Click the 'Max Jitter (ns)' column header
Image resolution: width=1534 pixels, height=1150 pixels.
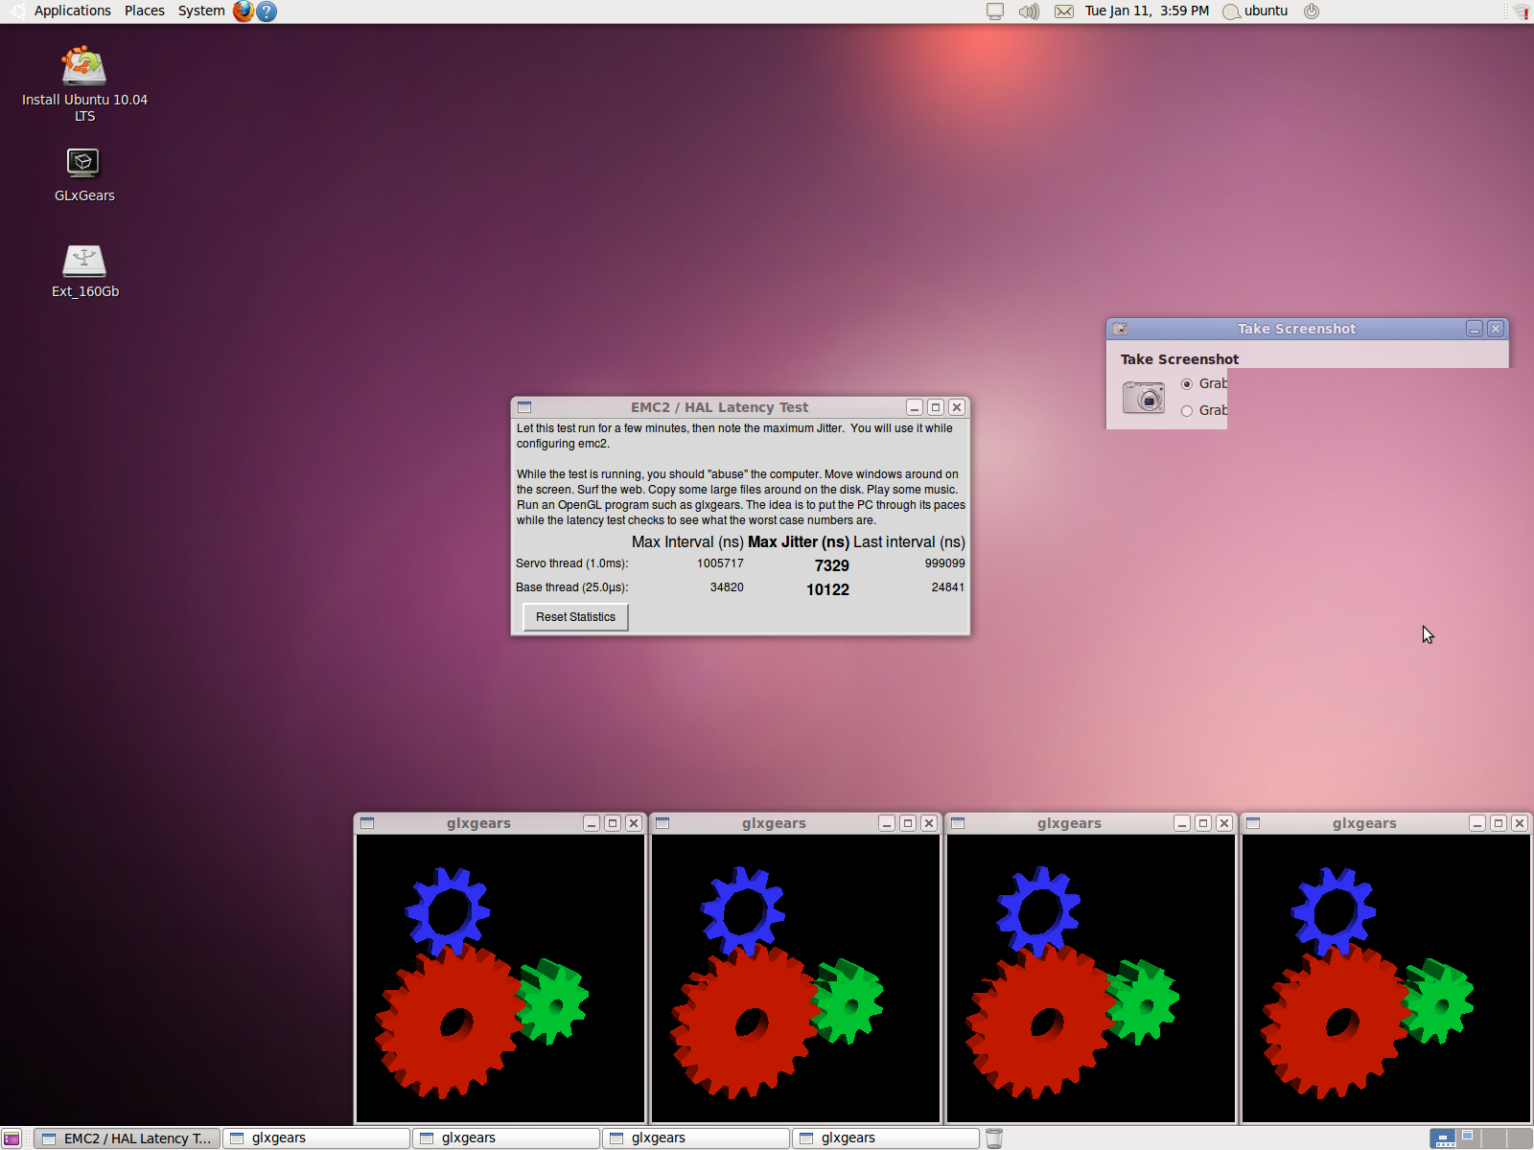pos(799,542)
